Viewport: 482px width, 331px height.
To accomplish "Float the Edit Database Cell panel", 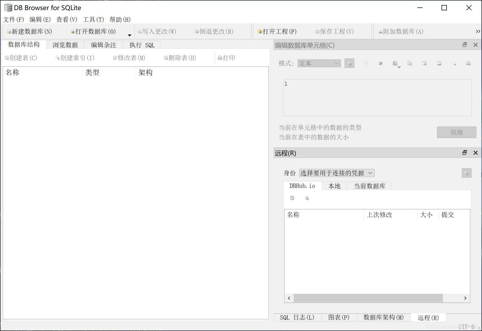I will [x=465, y=45].
